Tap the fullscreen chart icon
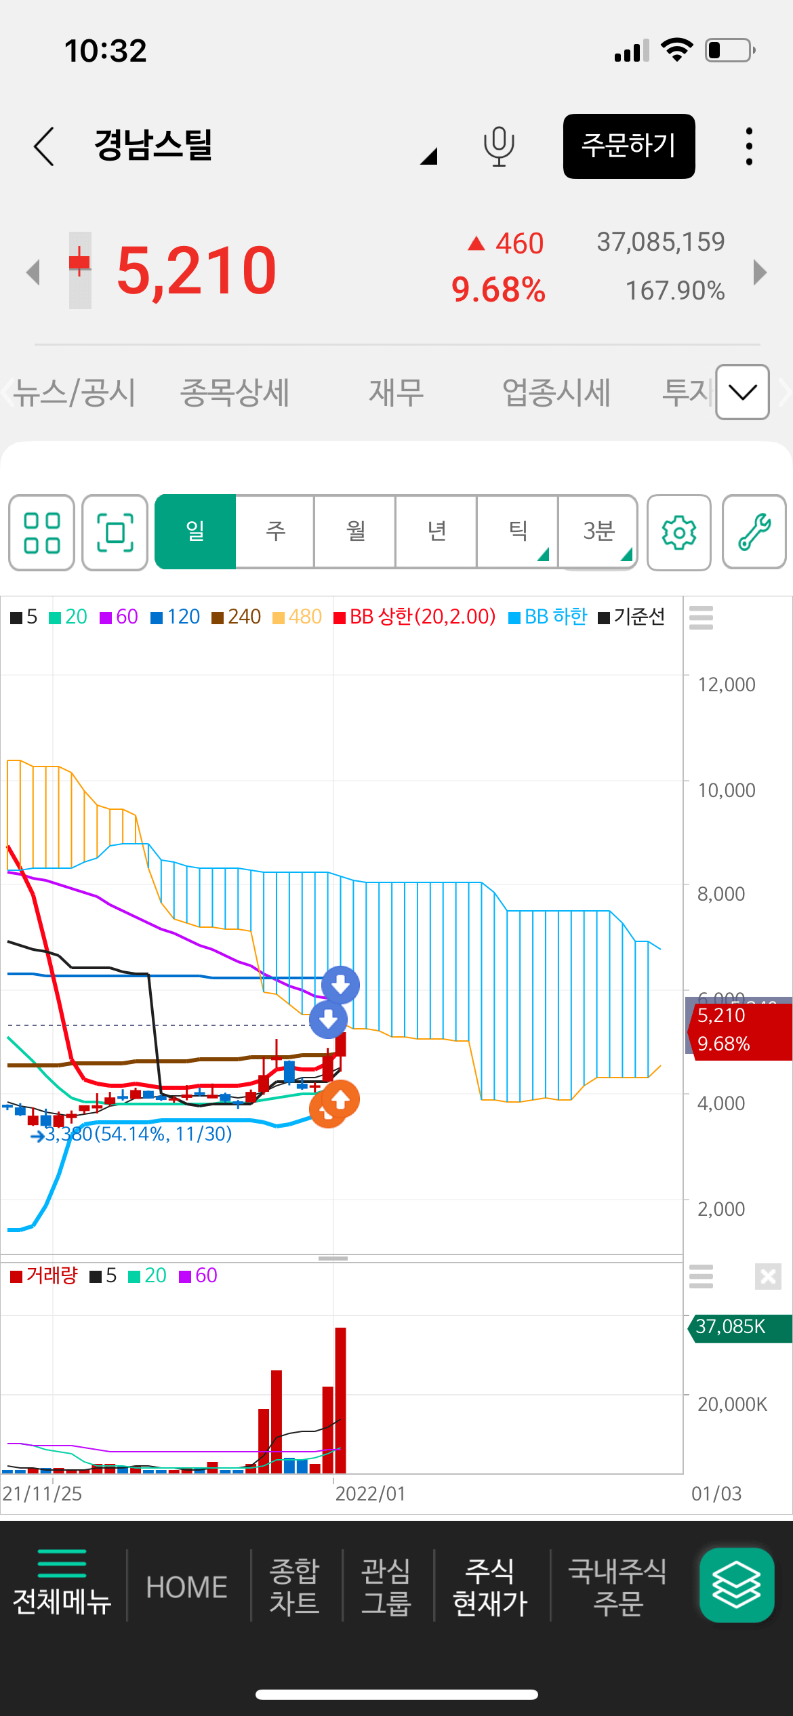The width and height of the screenshot is (793, 1716). (x=115, y=533)
